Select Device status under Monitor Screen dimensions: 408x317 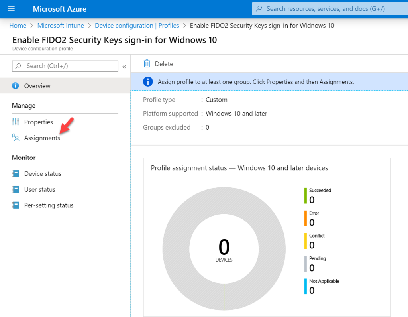click(x=43, y=174)
